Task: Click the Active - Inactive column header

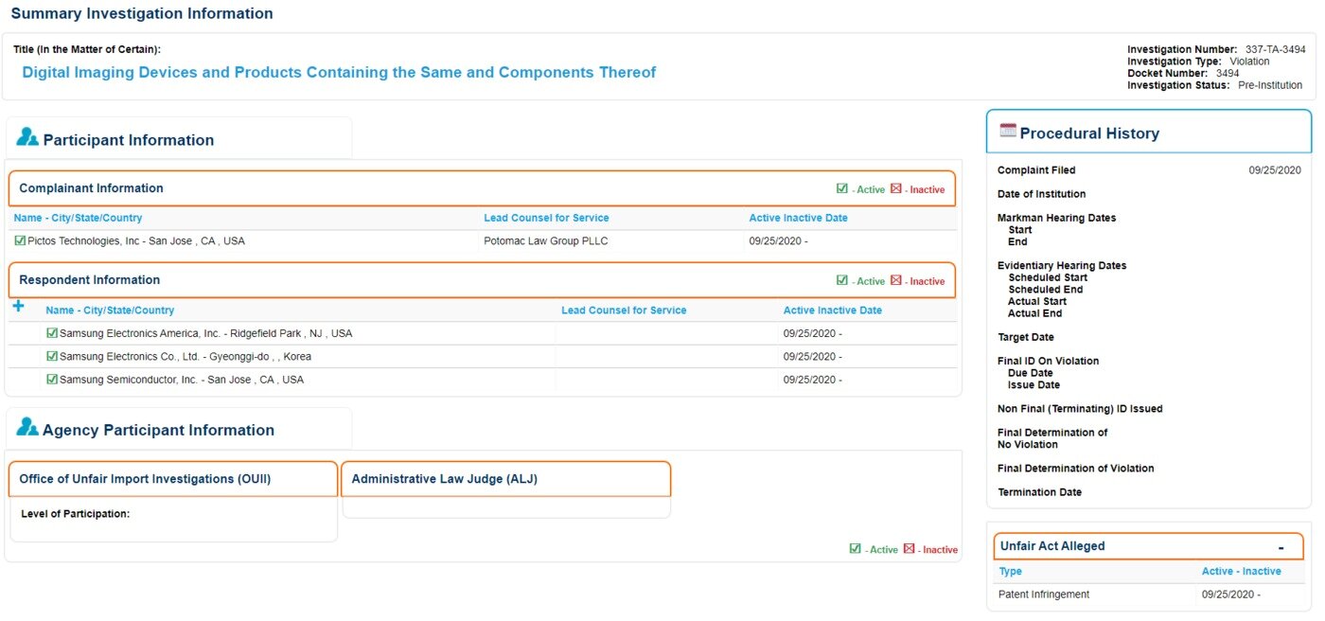Action: click(1242, 572)
